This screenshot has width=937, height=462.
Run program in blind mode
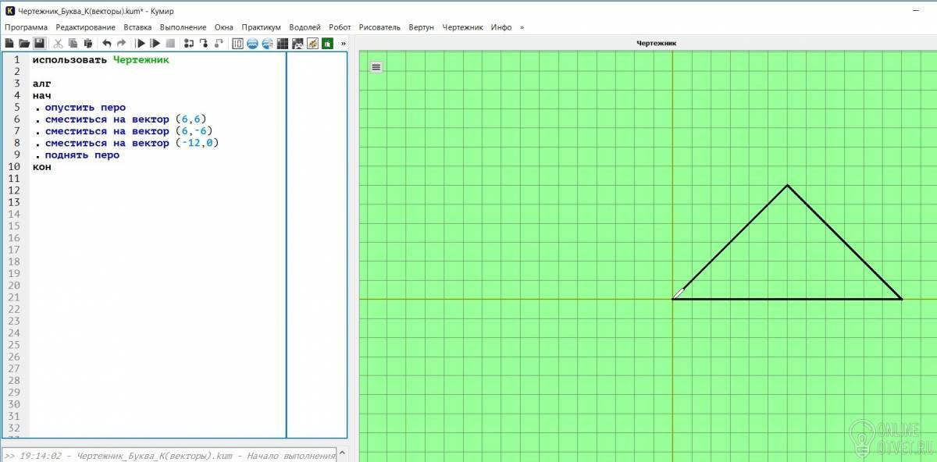pos(155,43)
